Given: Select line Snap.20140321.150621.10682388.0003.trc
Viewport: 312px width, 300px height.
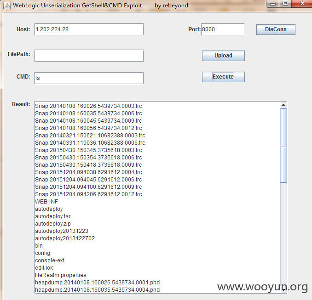Looking at the screenshot, I should tap(90, 136).
